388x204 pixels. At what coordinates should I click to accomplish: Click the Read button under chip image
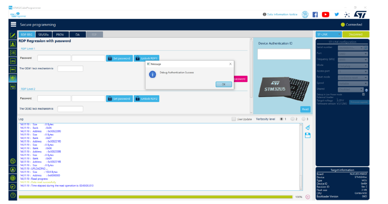[x=305, y=109]
